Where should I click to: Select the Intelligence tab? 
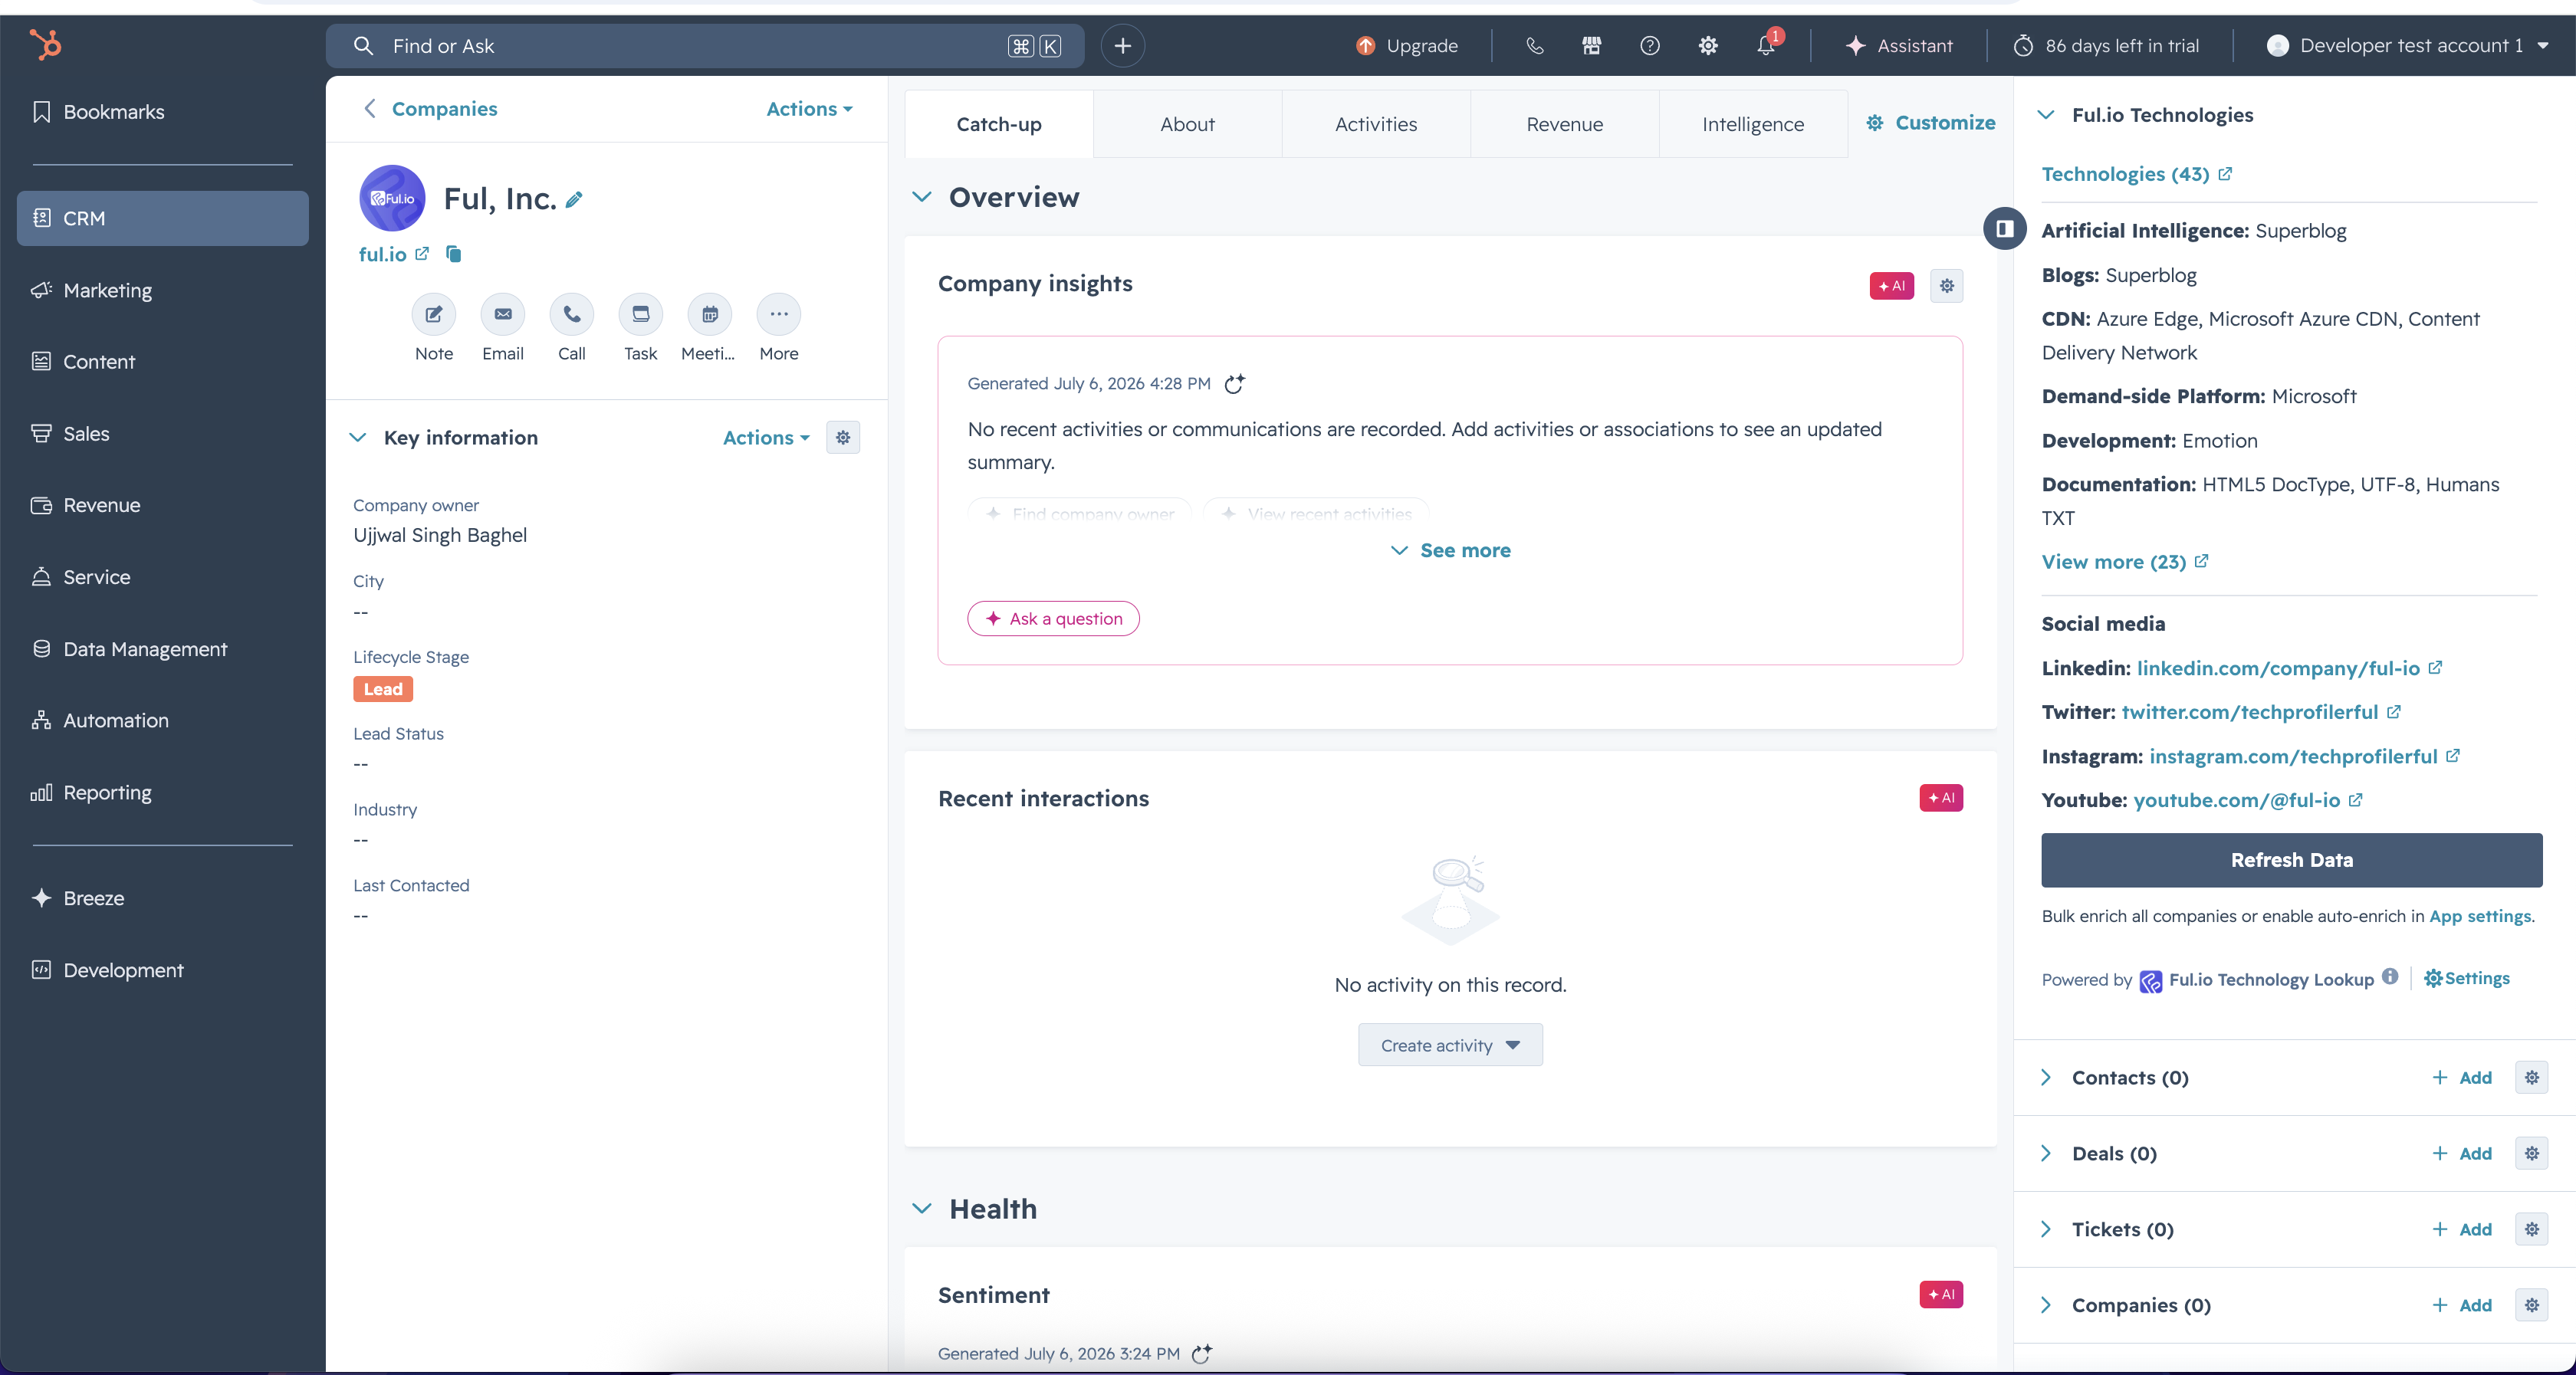pyautogui.click(x=1753, y=124)
